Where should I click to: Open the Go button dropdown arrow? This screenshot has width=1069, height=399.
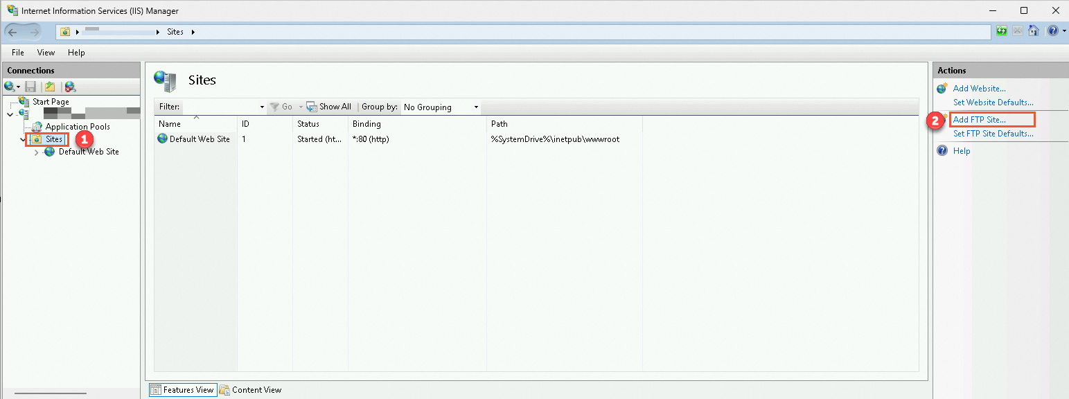(x=301, y=107)
